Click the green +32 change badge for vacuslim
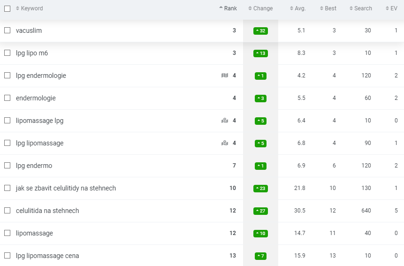 click(x=260, y=31)
